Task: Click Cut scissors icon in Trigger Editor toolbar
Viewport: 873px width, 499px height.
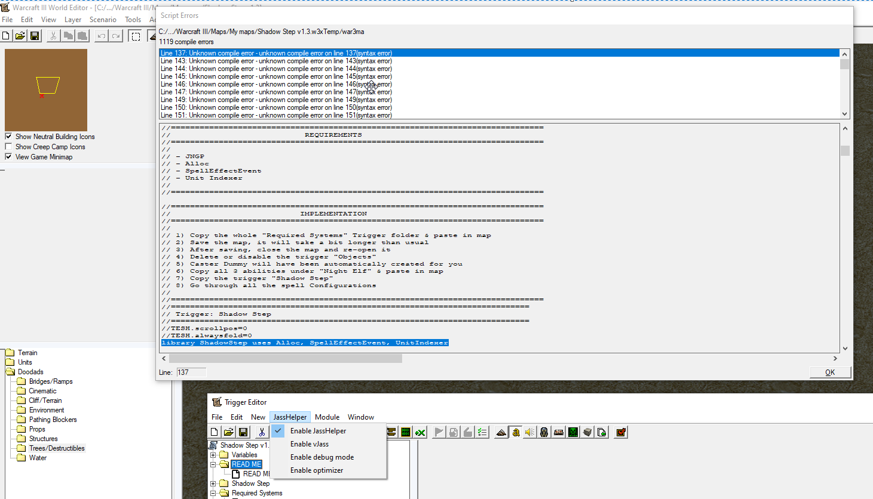Action: 262,432
